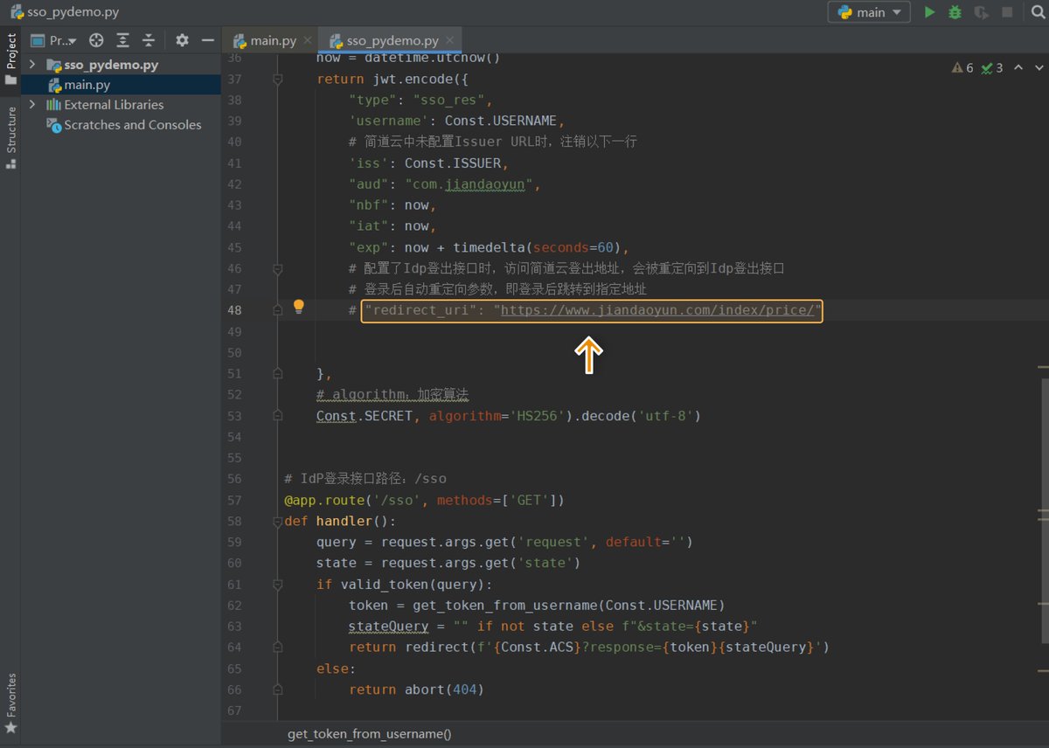This screenshot has width=1049, height=748.
Task: Toggle the fold marker on line 64
Action: click(277, 648)
